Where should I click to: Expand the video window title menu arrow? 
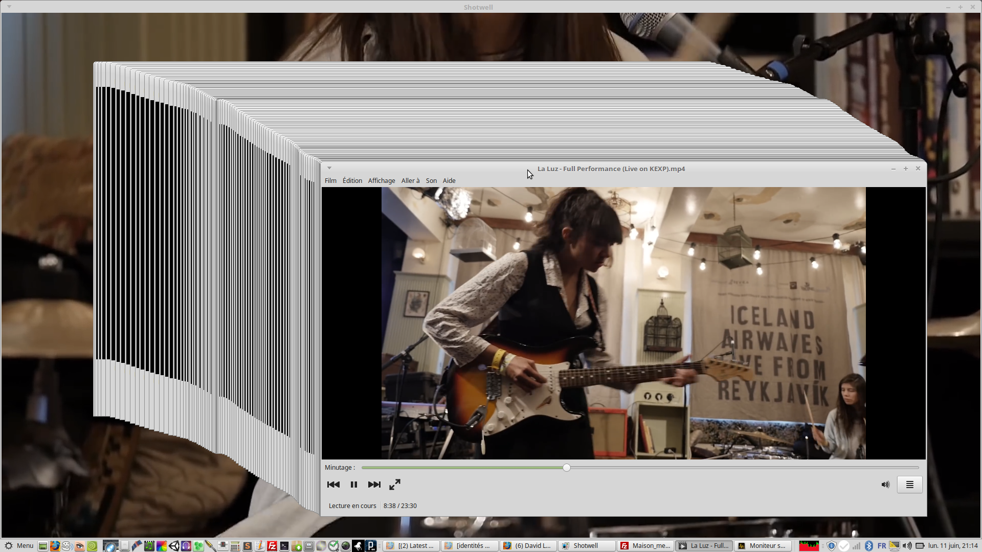tap(329, 168)
